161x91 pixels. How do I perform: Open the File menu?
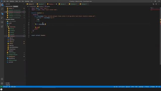tap(4, 1)
